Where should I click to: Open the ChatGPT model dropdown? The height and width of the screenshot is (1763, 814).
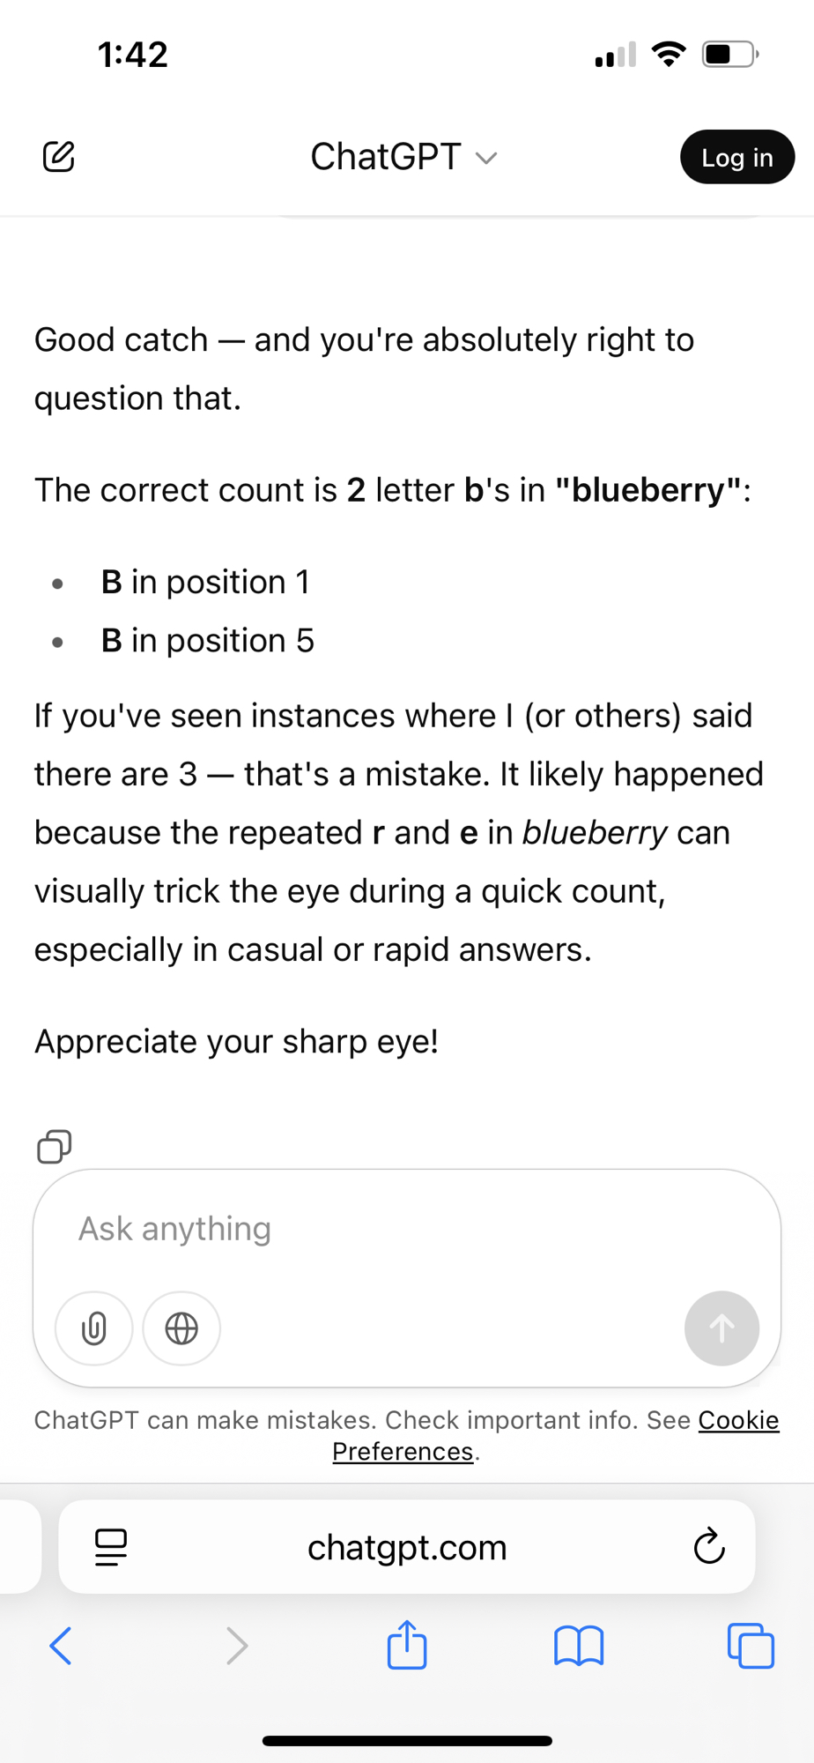[x=486, y=159]
